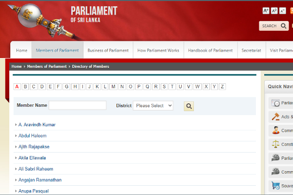Reset font size with A0 icon
The image size is (293, 195).
pos(274,11)
